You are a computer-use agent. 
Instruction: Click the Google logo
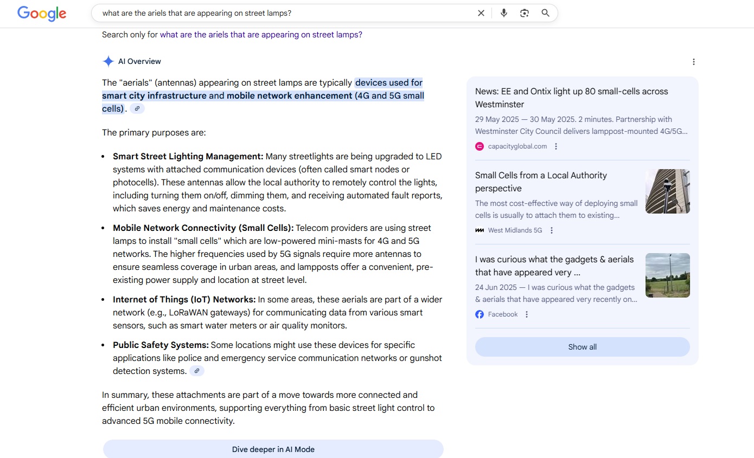tap(42, 14)
